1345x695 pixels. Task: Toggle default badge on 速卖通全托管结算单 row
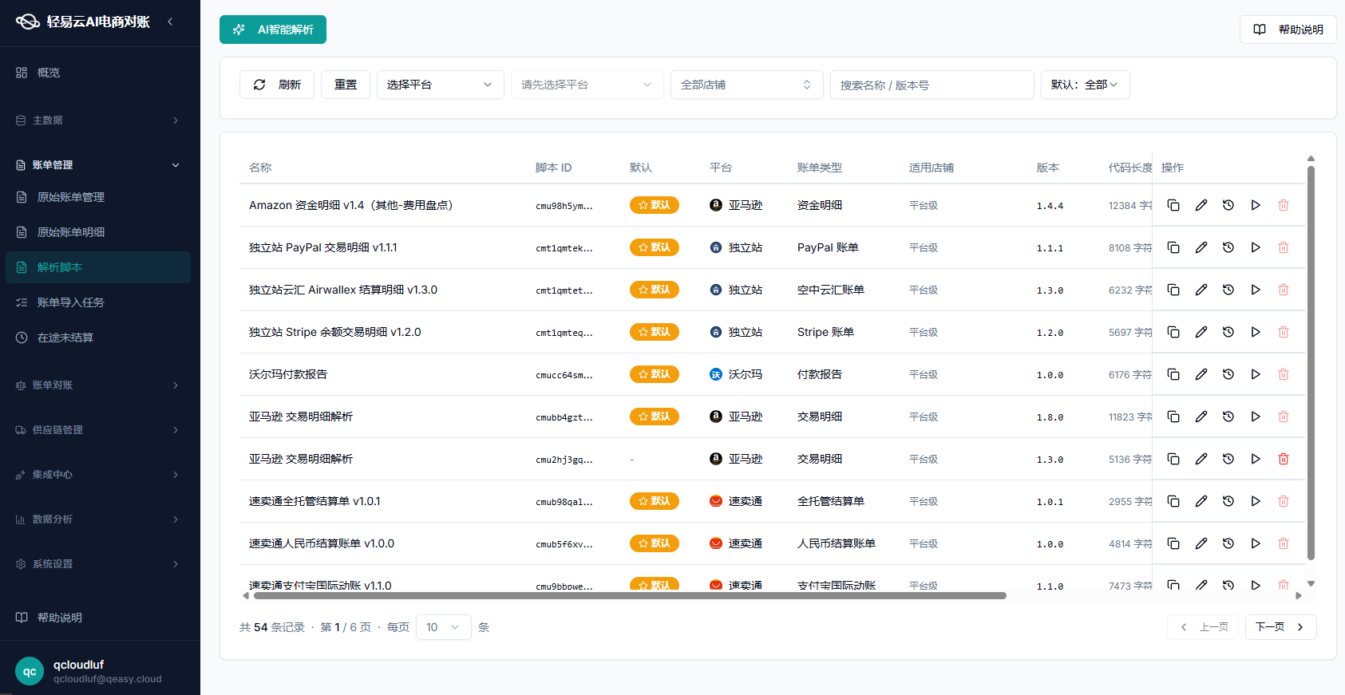click(x=655, y=501)
